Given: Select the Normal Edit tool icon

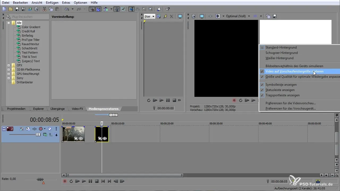Looking at the screenshot, I should pos(131,9).
